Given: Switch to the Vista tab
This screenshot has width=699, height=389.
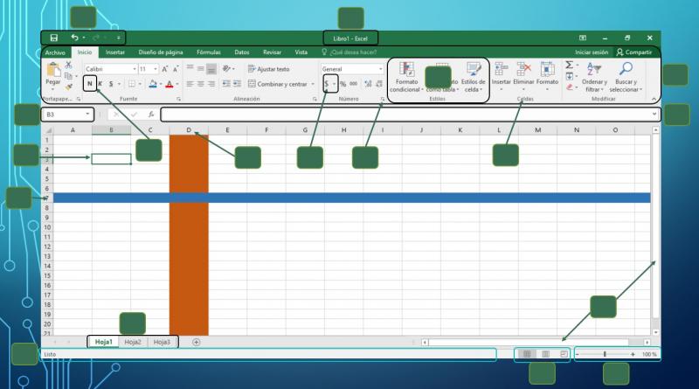Looking at the screenshot, I should [301, 52].
